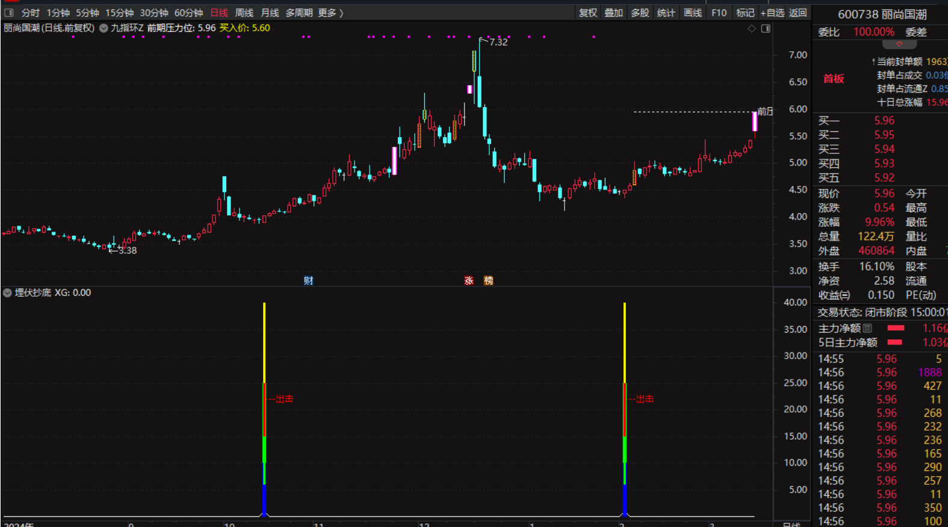Open the 画线 drawing tools

[693, 13]
